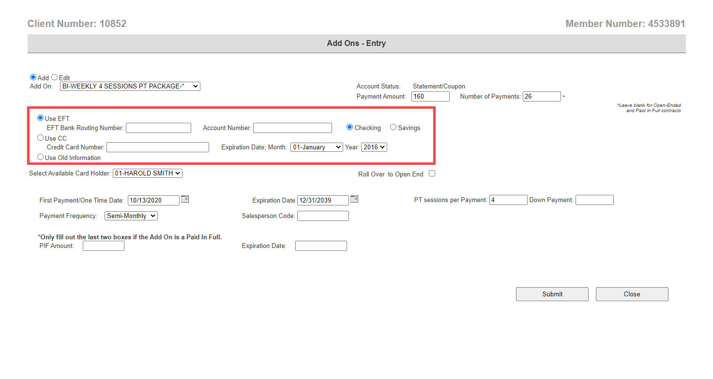Click the Salesperson Code field
Screen dimensions: 713x379
[x=323, y=216]
